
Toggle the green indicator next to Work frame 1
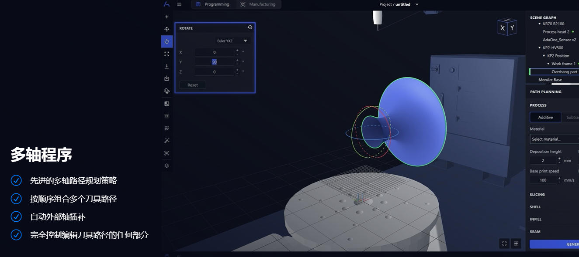(578, 64)
